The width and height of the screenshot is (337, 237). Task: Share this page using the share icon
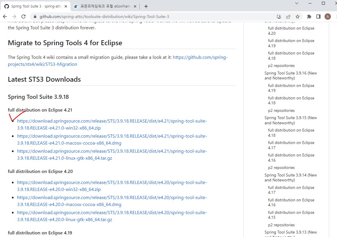tap(288, 17)
